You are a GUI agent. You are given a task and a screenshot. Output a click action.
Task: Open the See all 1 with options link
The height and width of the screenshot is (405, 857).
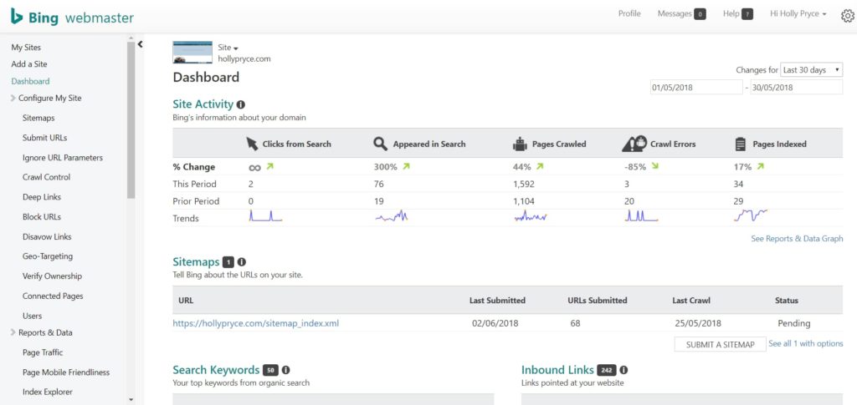pos(806,343)
